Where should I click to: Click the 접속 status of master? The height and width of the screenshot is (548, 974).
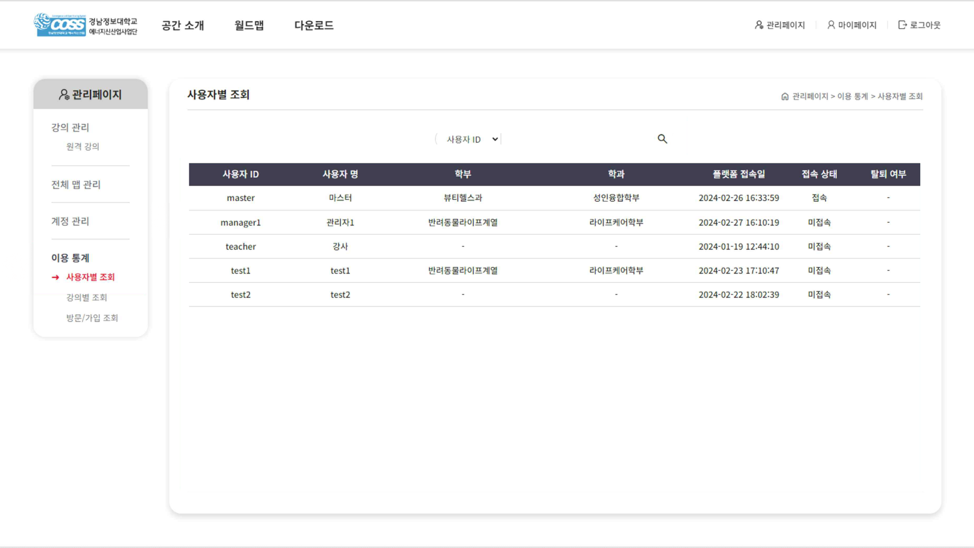pos(819,198)
